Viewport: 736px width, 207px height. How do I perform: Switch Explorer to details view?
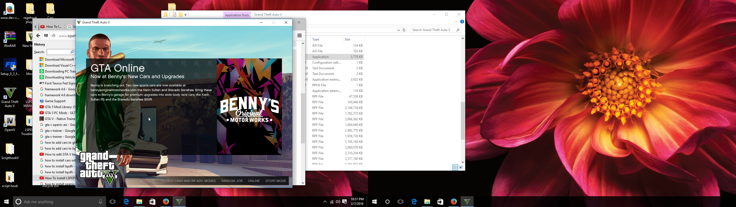pyautogui.click(x=455, y=167)
